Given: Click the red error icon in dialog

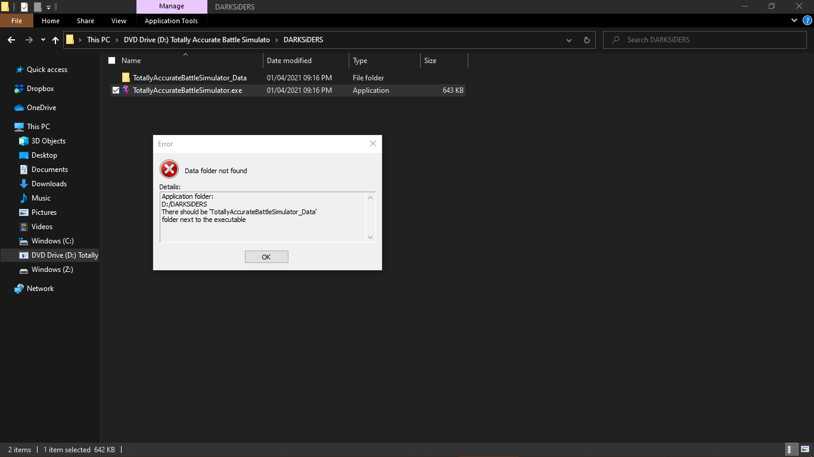Looking at the screenshot, I should 169,170.
